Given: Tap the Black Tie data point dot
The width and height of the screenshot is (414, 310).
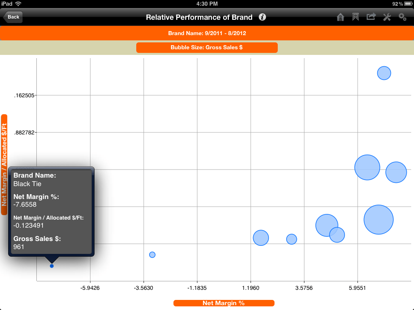Looking at the screenshot, I should [x=52, y=266].
